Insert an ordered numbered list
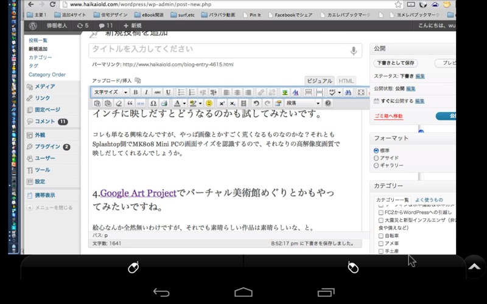Image resolution: width=487 pixels, height=304 pixels. [192, 92]
